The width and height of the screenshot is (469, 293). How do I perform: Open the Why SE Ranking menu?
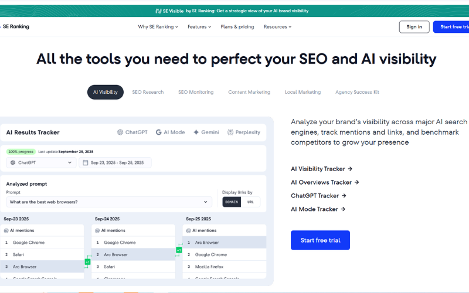tap(158, 27)
